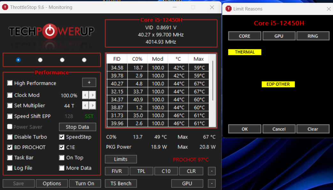Check the Speed Shift EPP option
Image resolution: width=333 pixels, height=190 pixels.
[10, 116]
